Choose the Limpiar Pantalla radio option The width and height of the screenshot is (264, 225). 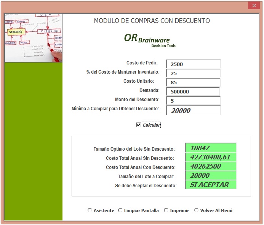[x=120, y=210]
